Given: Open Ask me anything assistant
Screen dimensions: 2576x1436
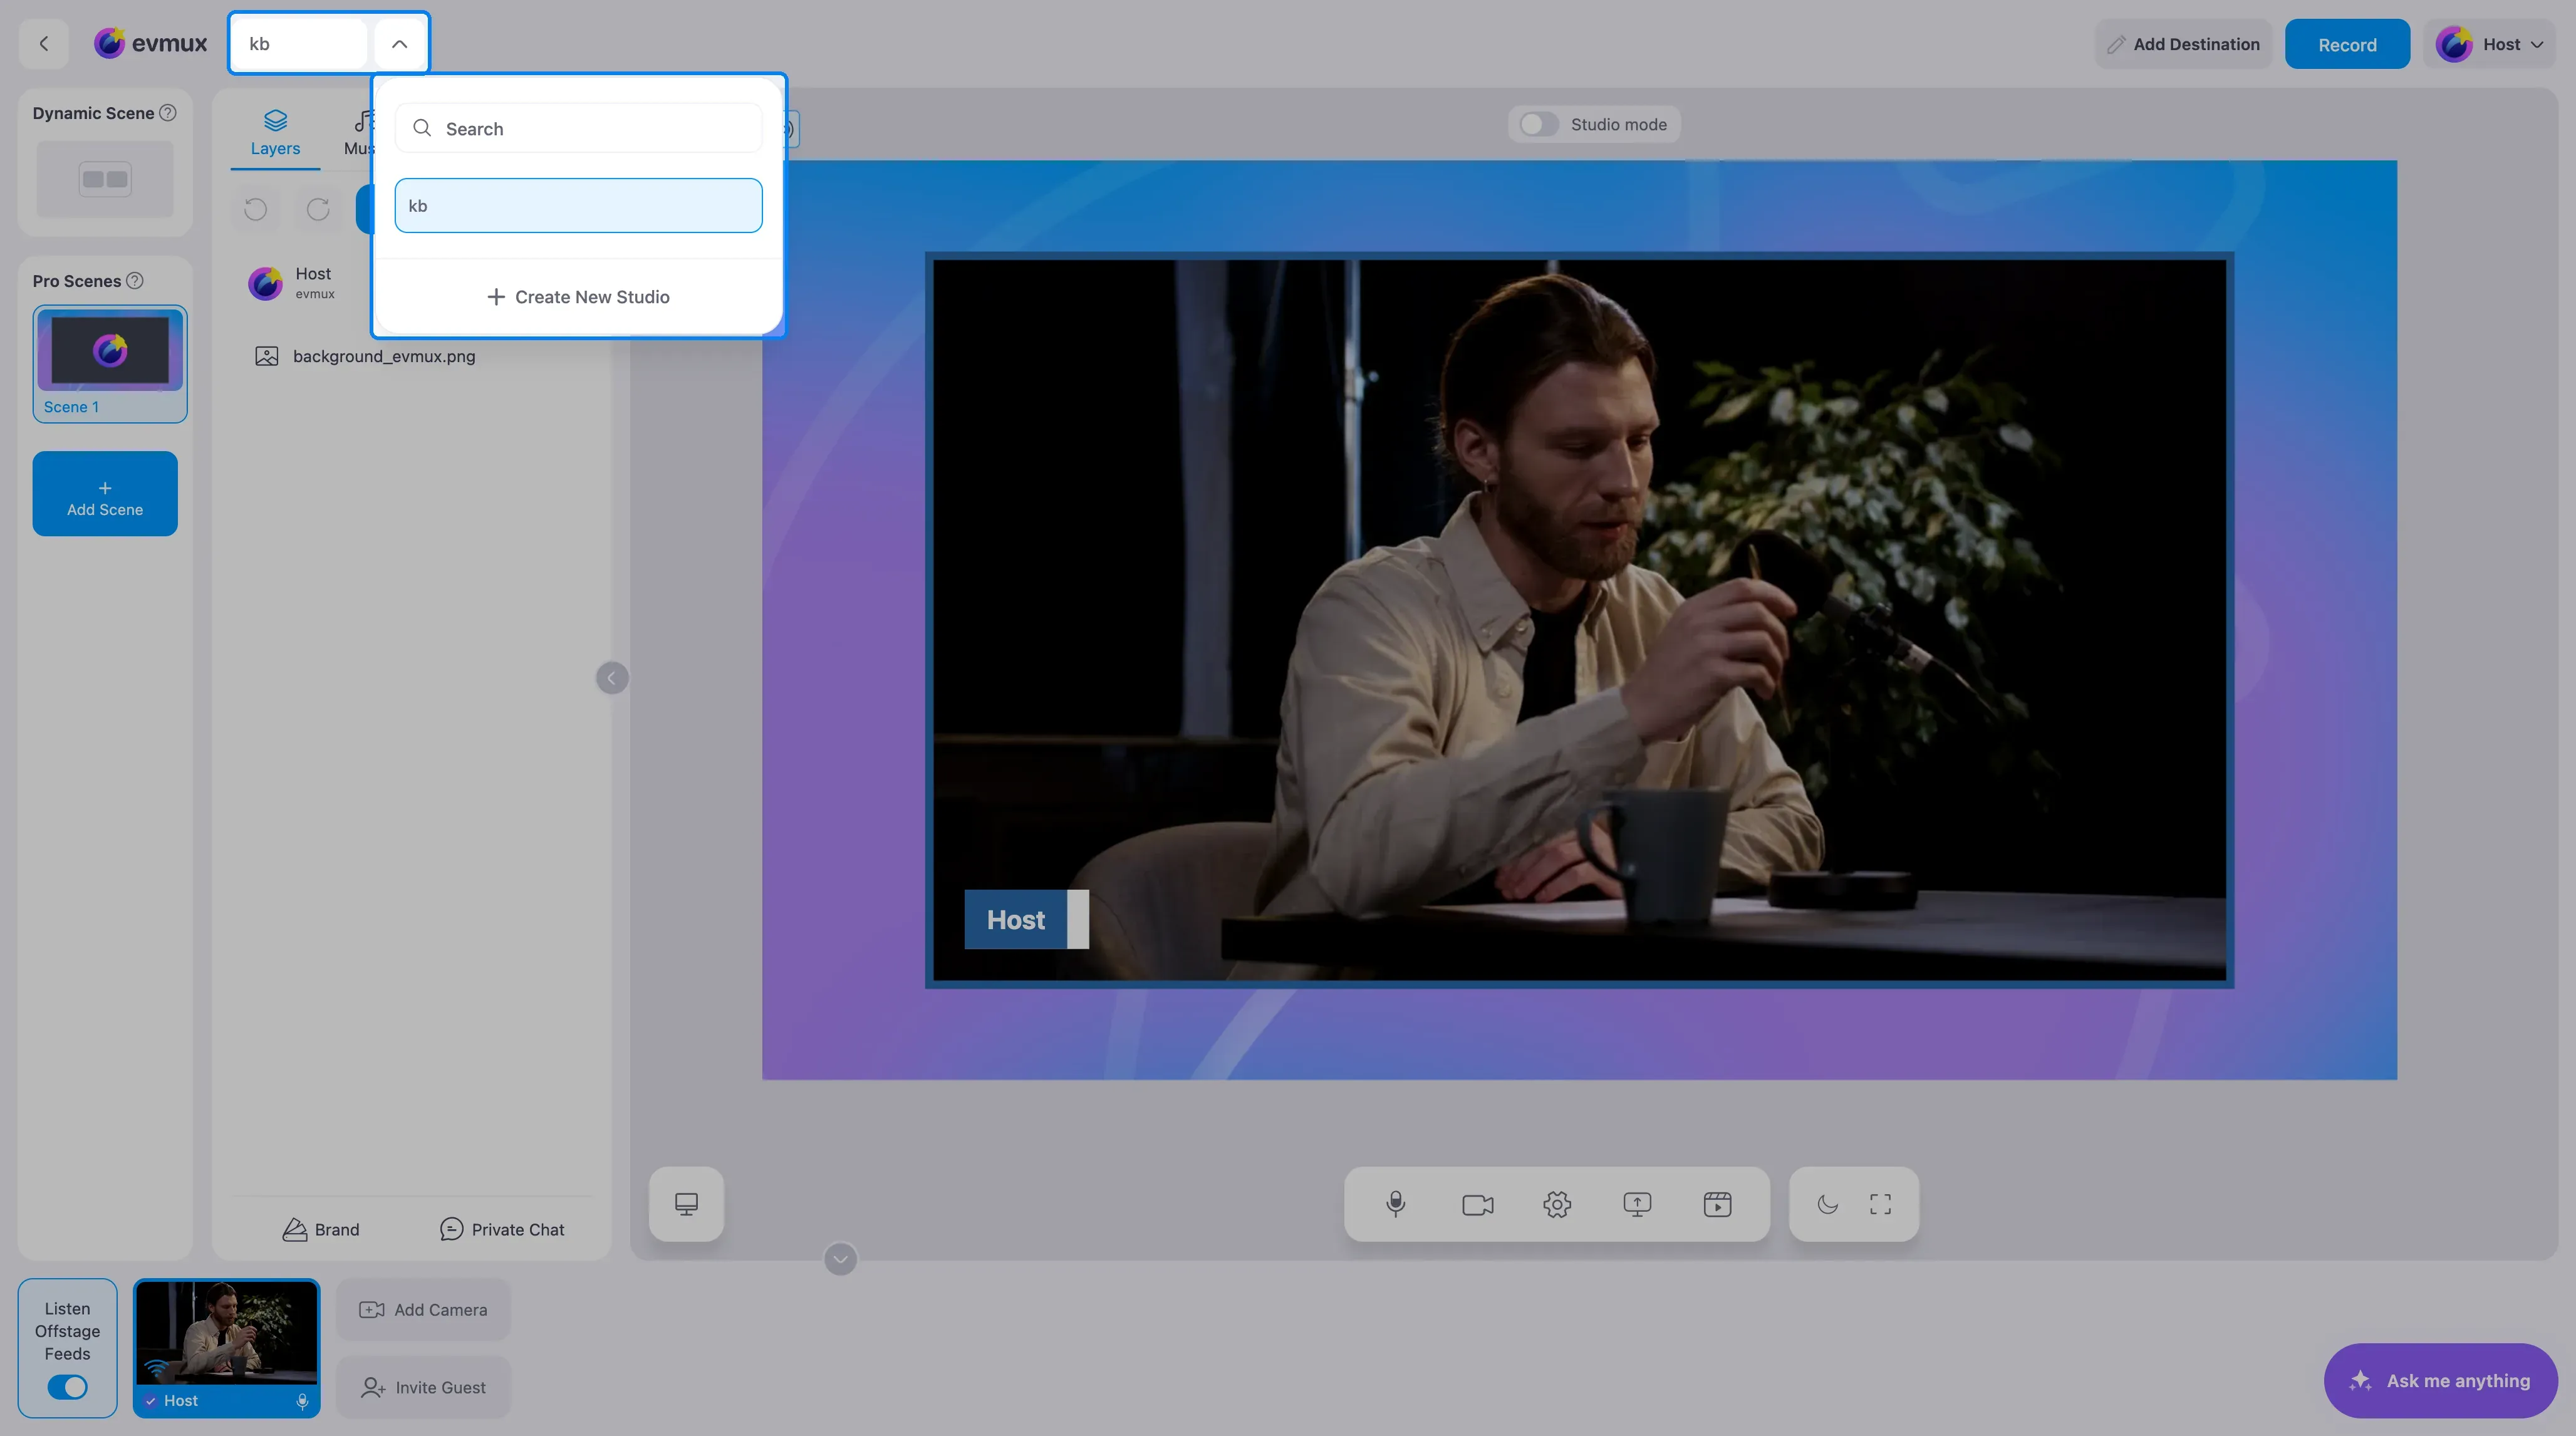Looking at the screenshot, I should coord(2440,1380).
